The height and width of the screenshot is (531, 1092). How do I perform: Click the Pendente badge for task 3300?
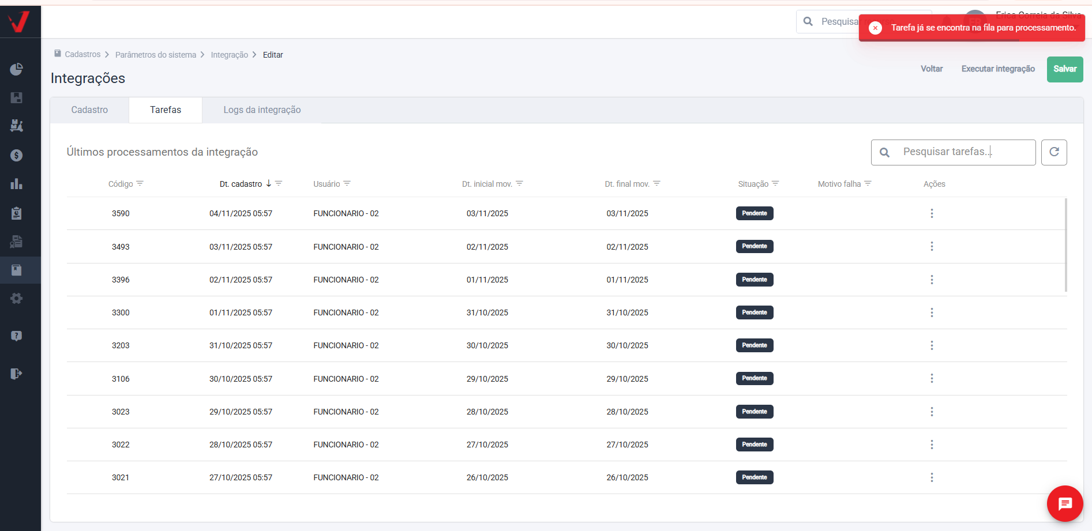tap(755, 312)
